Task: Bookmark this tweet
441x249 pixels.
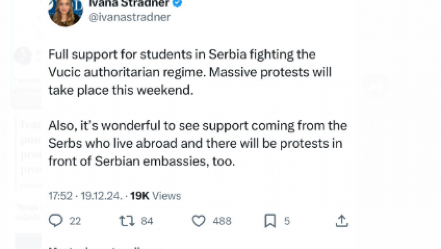Action: 270,221
